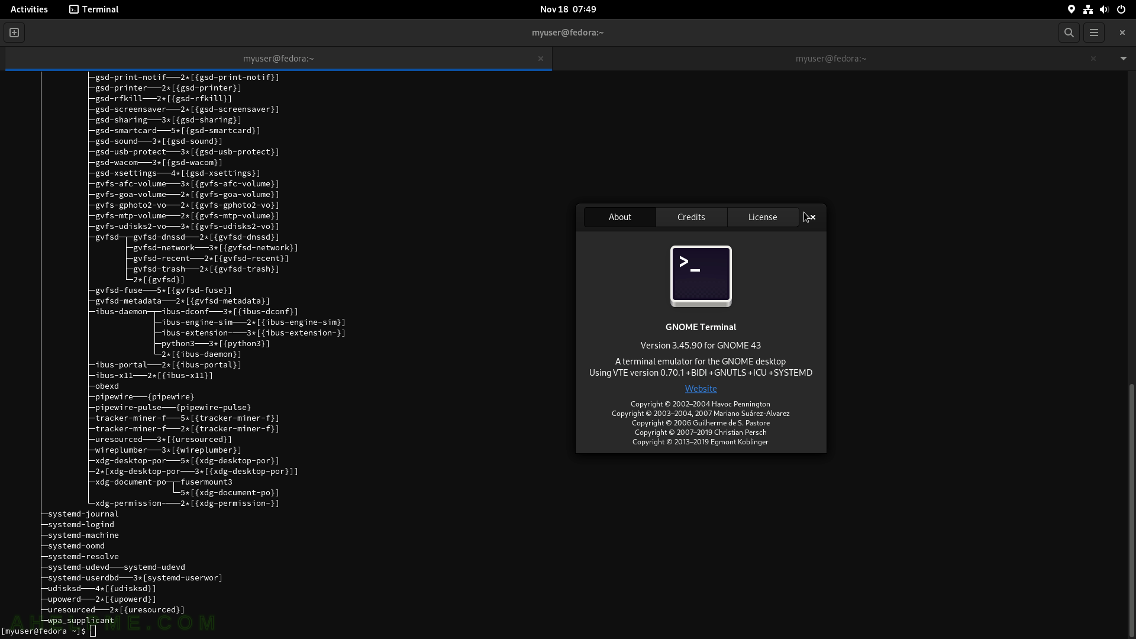Screen dimensions: 1136x639
Task: Click the gsd-smartcard process line
Action: [x=177, y=131]
